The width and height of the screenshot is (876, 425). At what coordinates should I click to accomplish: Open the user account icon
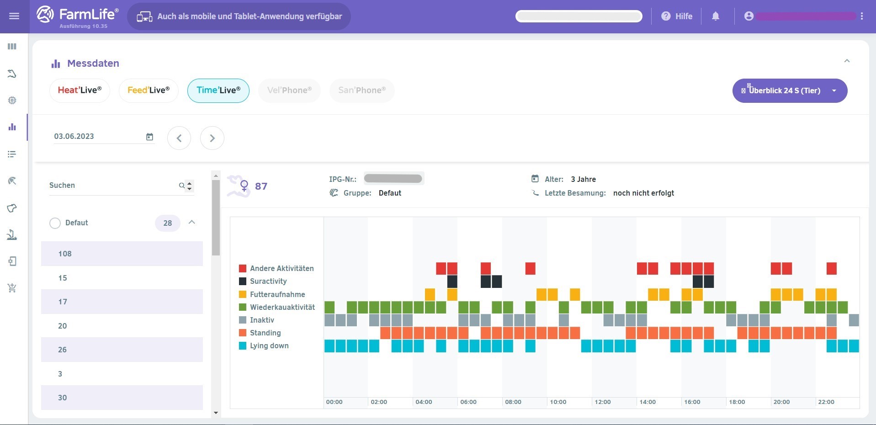(749, 16)
